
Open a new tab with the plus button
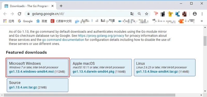pyautogui.click(x=61, y=6)
